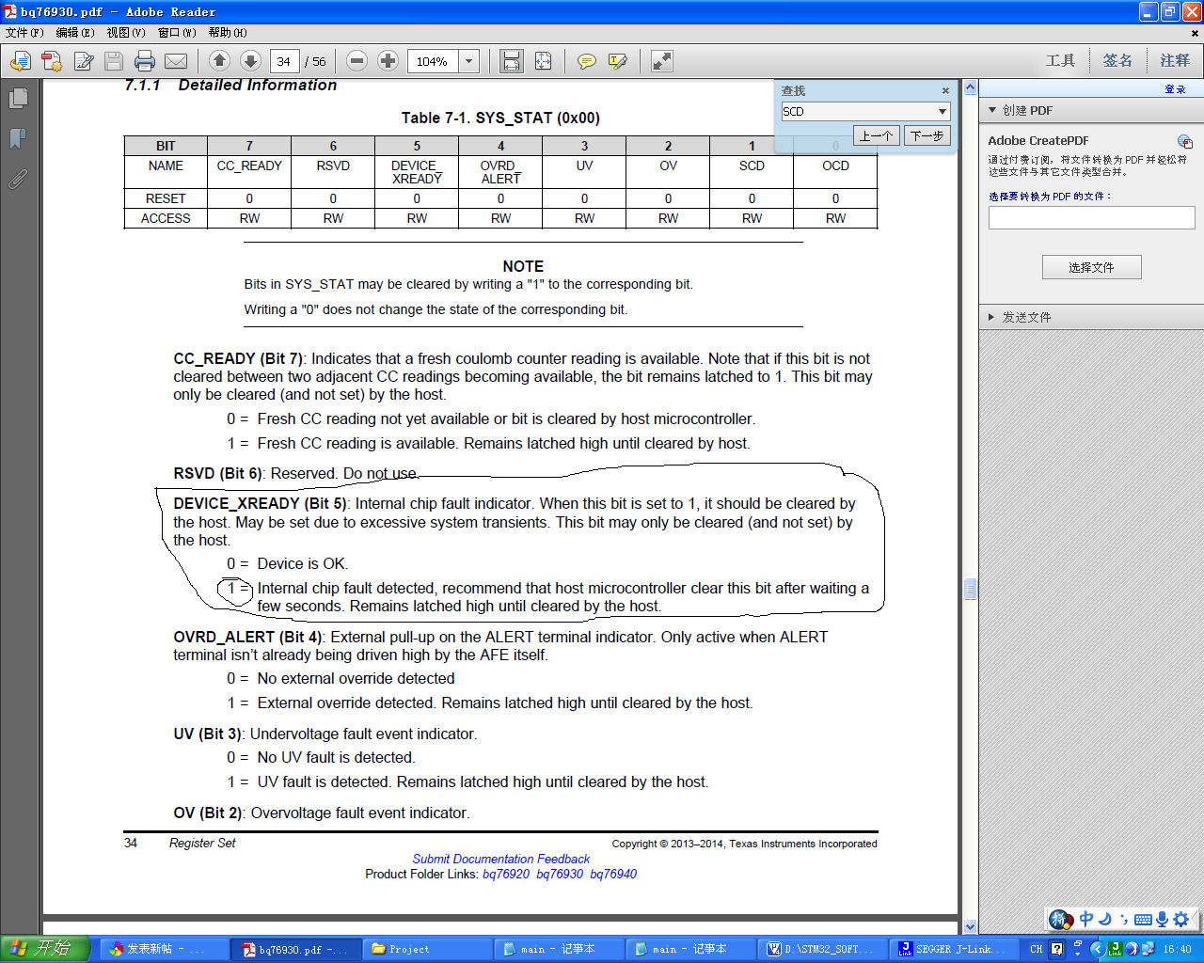Open the Windows 开始 start menu
Image resolution: width=1204 pixels, height=963 pixels.
point(45,949)
